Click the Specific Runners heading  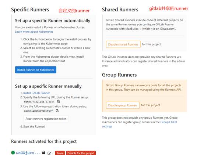(x=30, y=10)
